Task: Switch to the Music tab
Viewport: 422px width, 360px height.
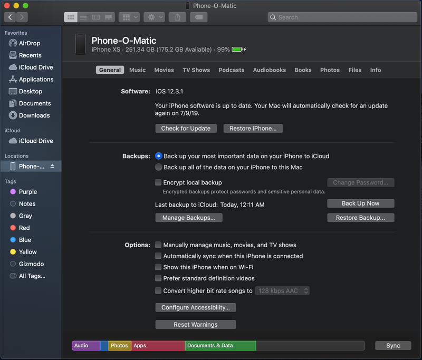Action: (x=138, y=70)
